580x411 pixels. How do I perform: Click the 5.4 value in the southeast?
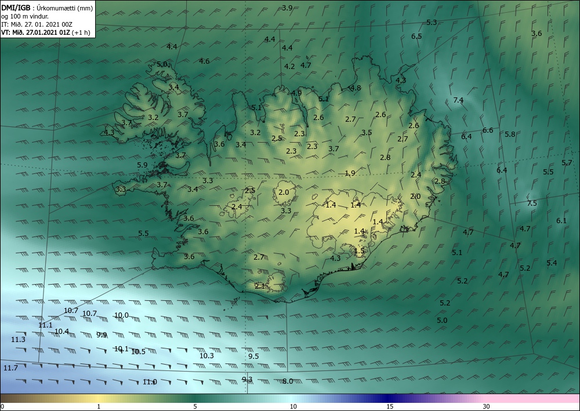coord(552,263)
